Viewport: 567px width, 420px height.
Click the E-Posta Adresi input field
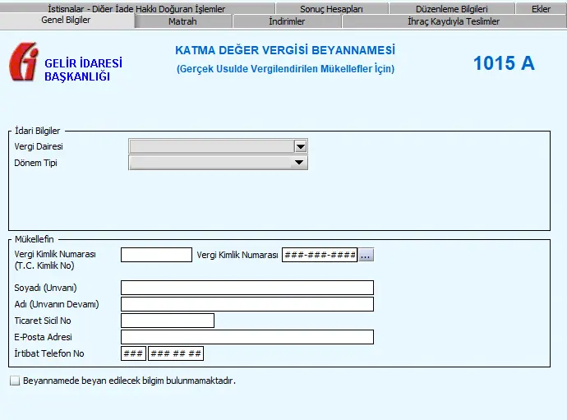[247, 337]
